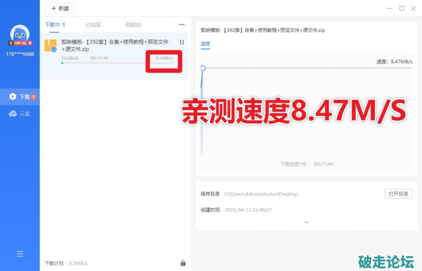422x271 pixels.
Task: Click the VIP 10 year badge
Action: [x=20, y=43]
